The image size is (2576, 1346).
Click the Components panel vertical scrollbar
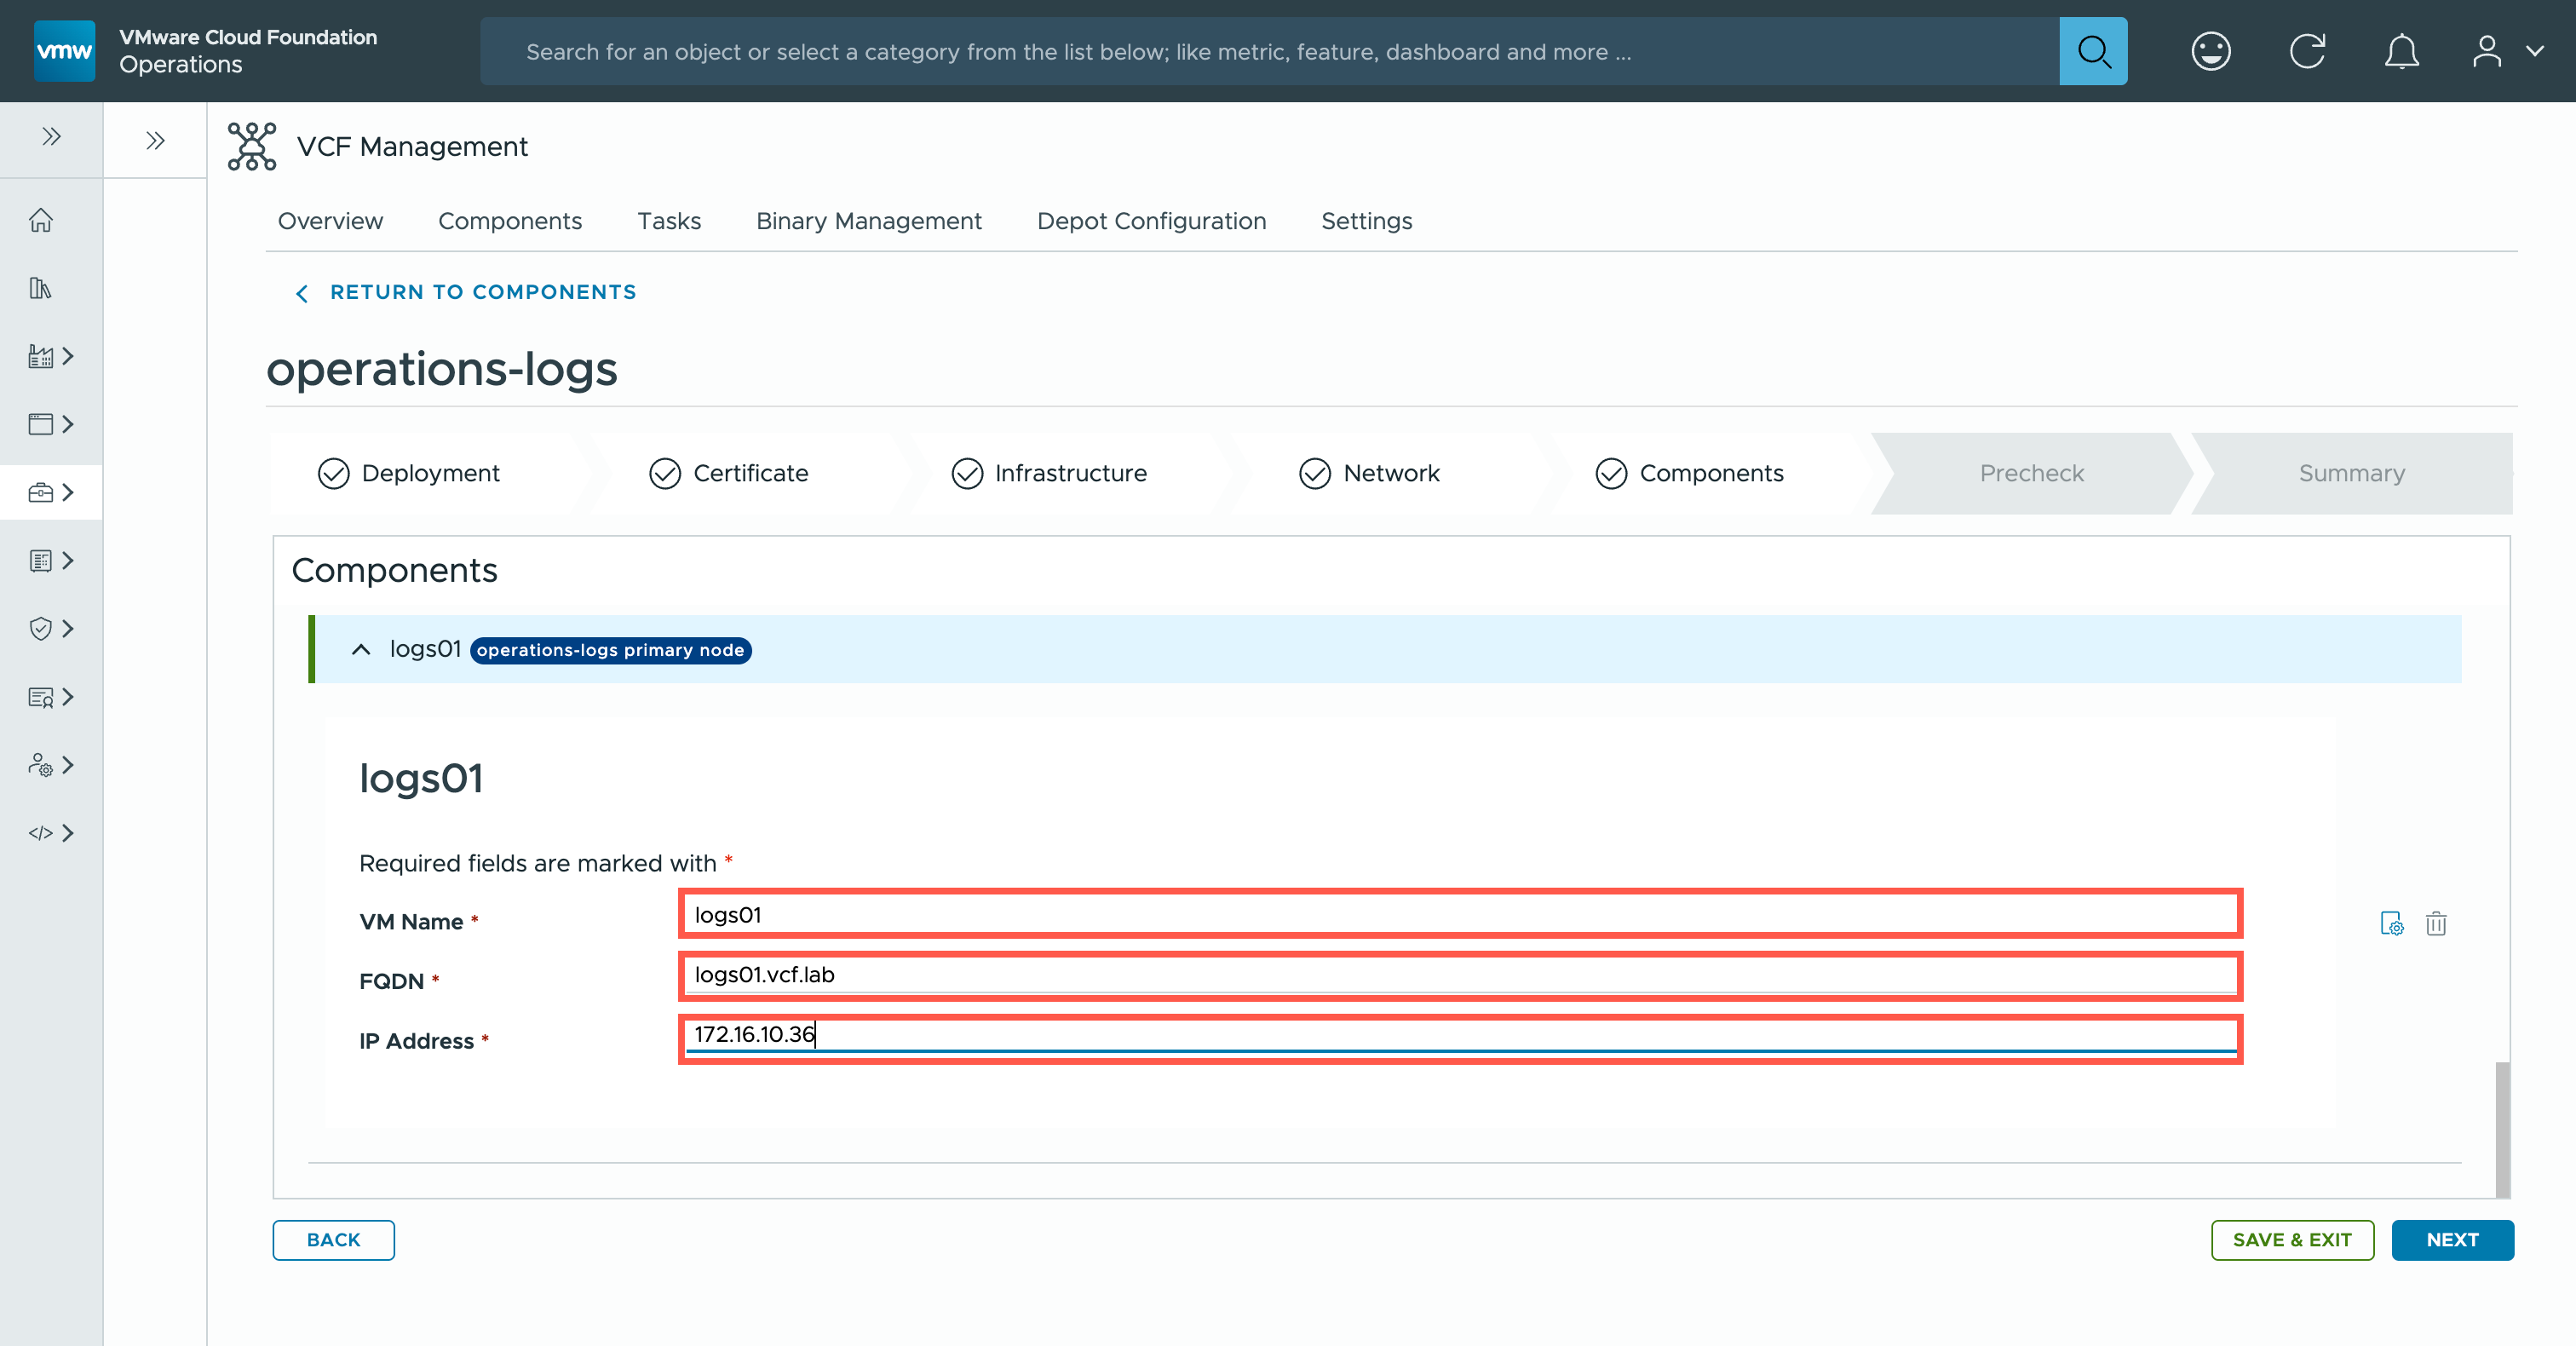coord(2501,1128)
